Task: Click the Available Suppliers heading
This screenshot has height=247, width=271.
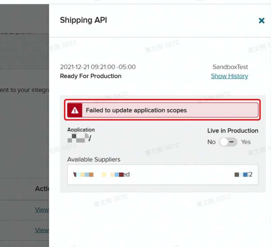Action: pos(94,160)
